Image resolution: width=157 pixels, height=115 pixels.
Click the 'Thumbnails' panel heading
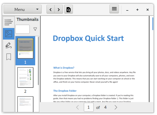click(x=27, y=19)
